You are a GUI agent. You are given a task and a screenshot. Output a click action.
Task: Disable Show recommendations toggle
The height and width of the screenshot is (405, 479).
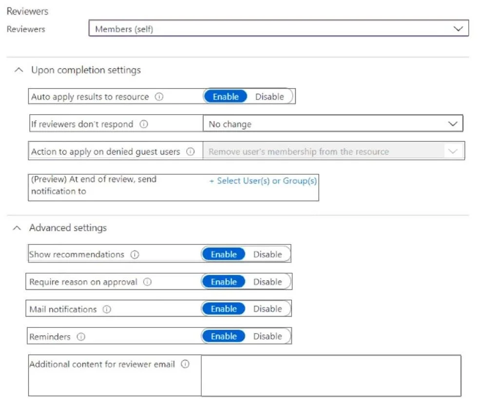coord(268,254)
